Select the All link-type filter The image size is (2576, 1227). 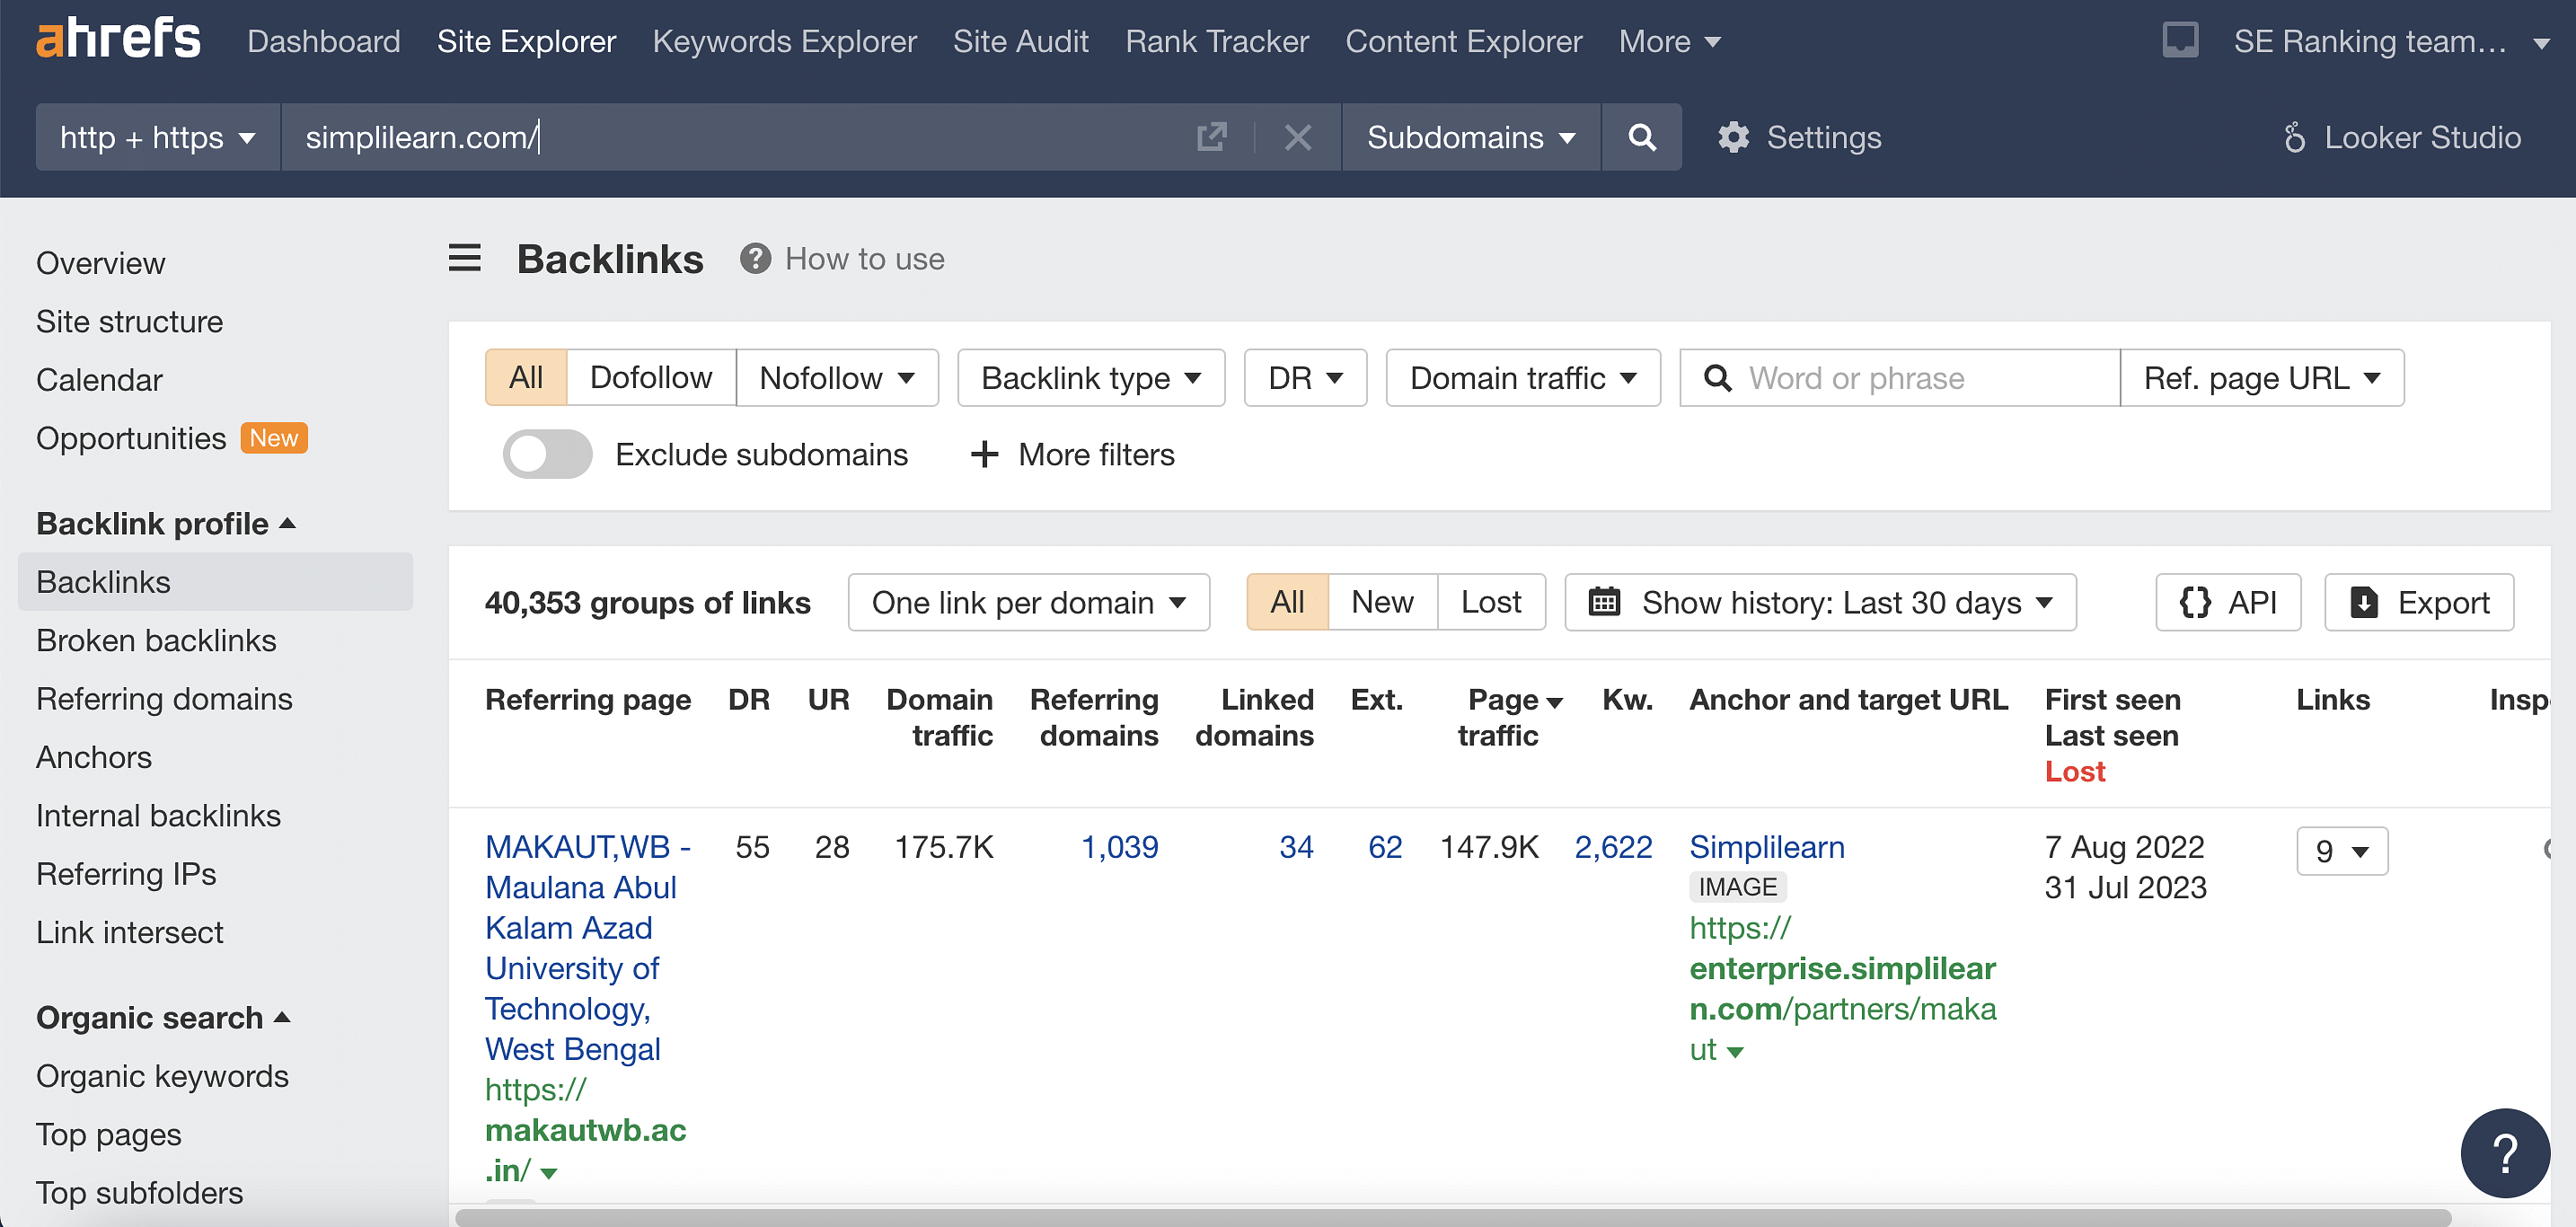526,377
